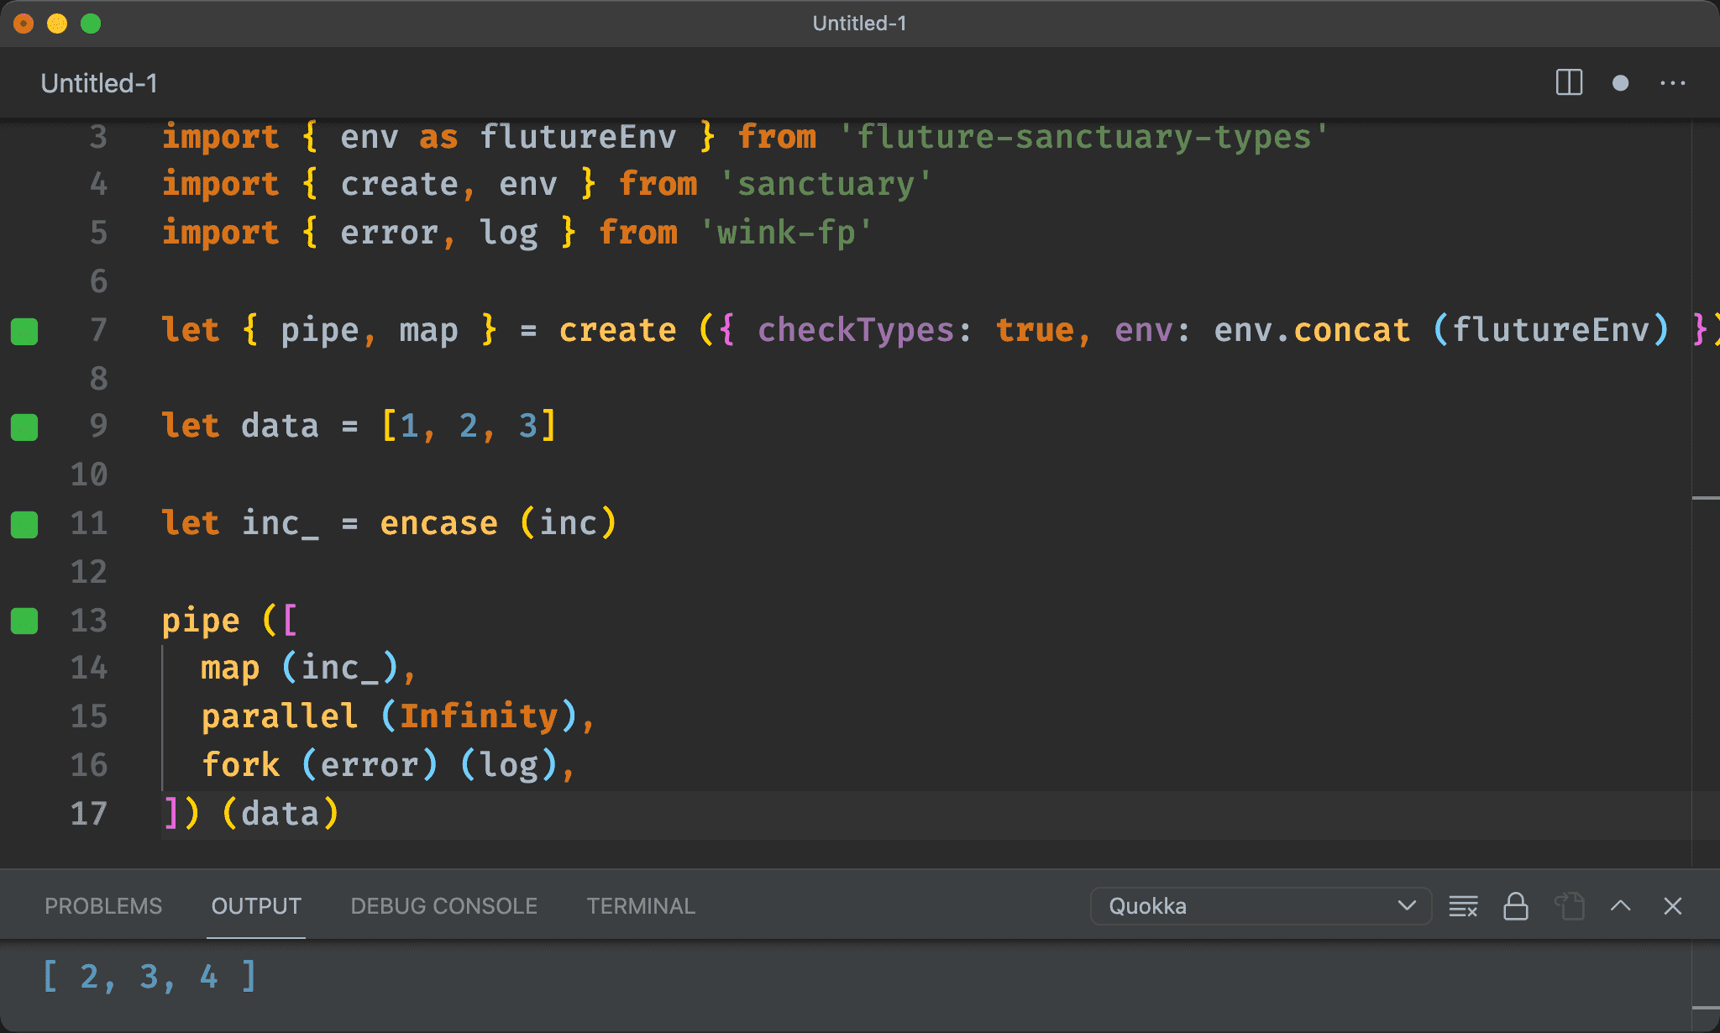Viewport: 1720px width, 1033px height.
Task: Click the 'wink-fp' module string
Action: point(786,233)
